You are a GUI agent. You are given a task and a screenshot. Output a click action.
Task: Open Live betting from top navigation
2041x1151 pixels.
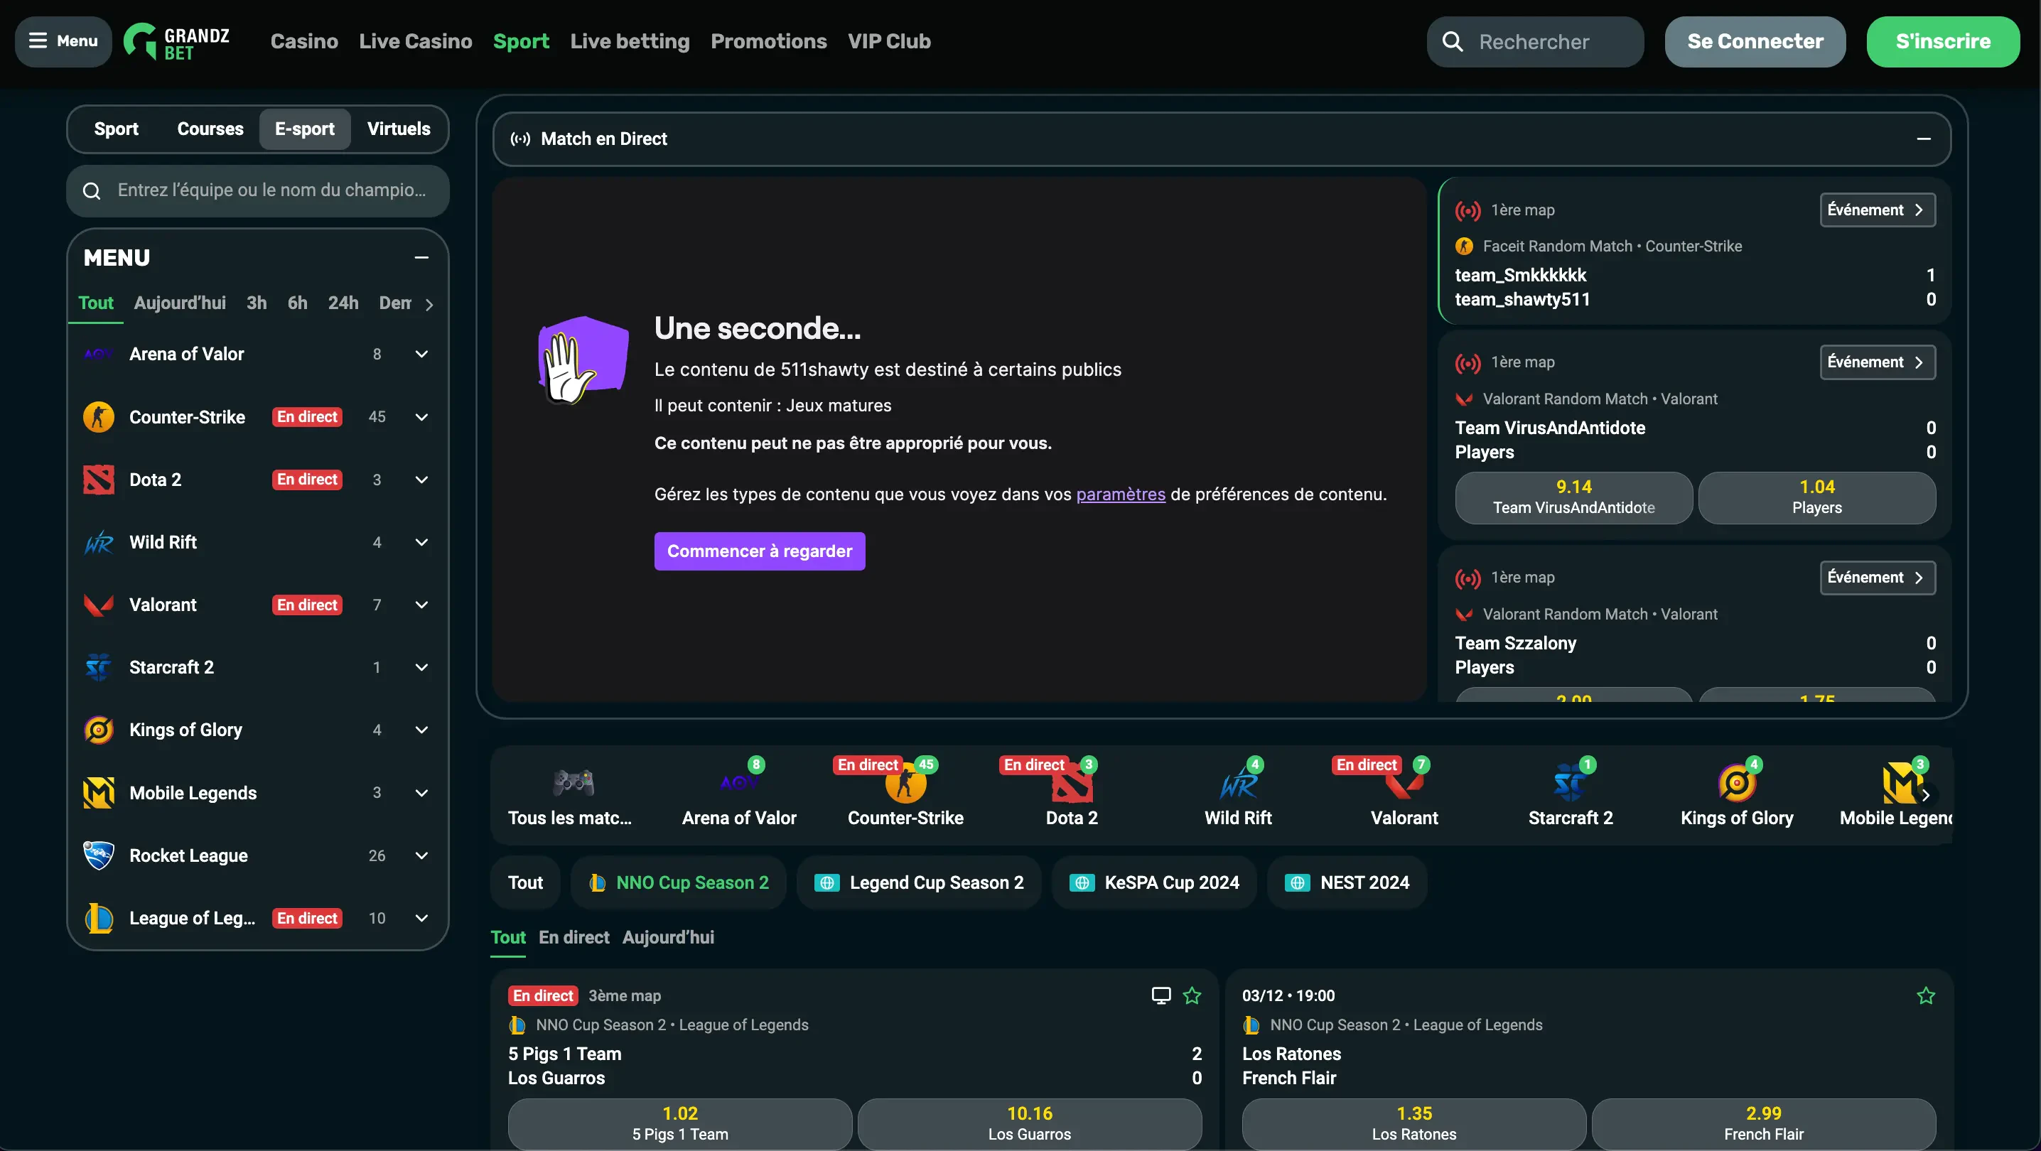tap(630, 41)
